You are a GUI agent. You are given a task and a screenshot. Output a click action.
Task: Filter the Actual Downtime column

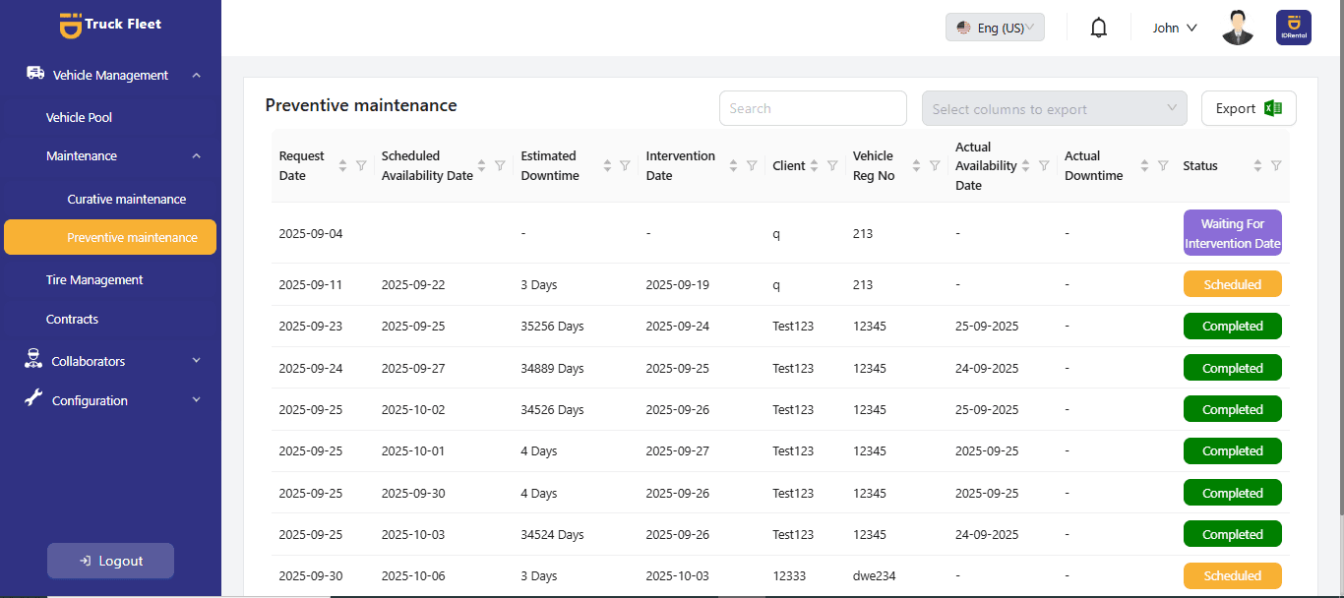pyautogui.click(x=1163, y=165)
